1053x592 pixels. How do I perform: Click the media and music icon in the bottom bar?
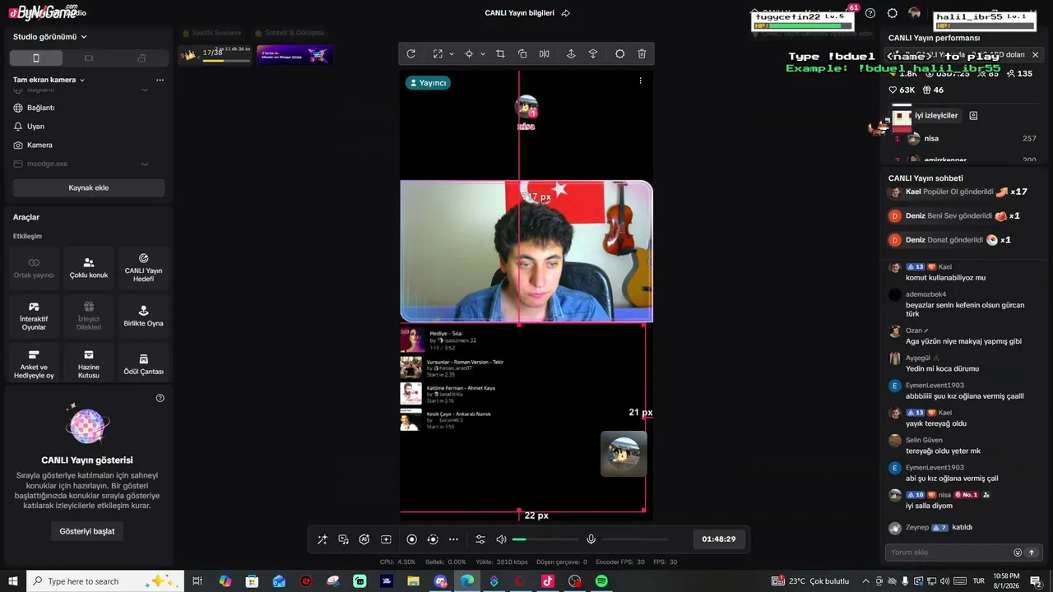pyautogui.click(x=344, y=539)
